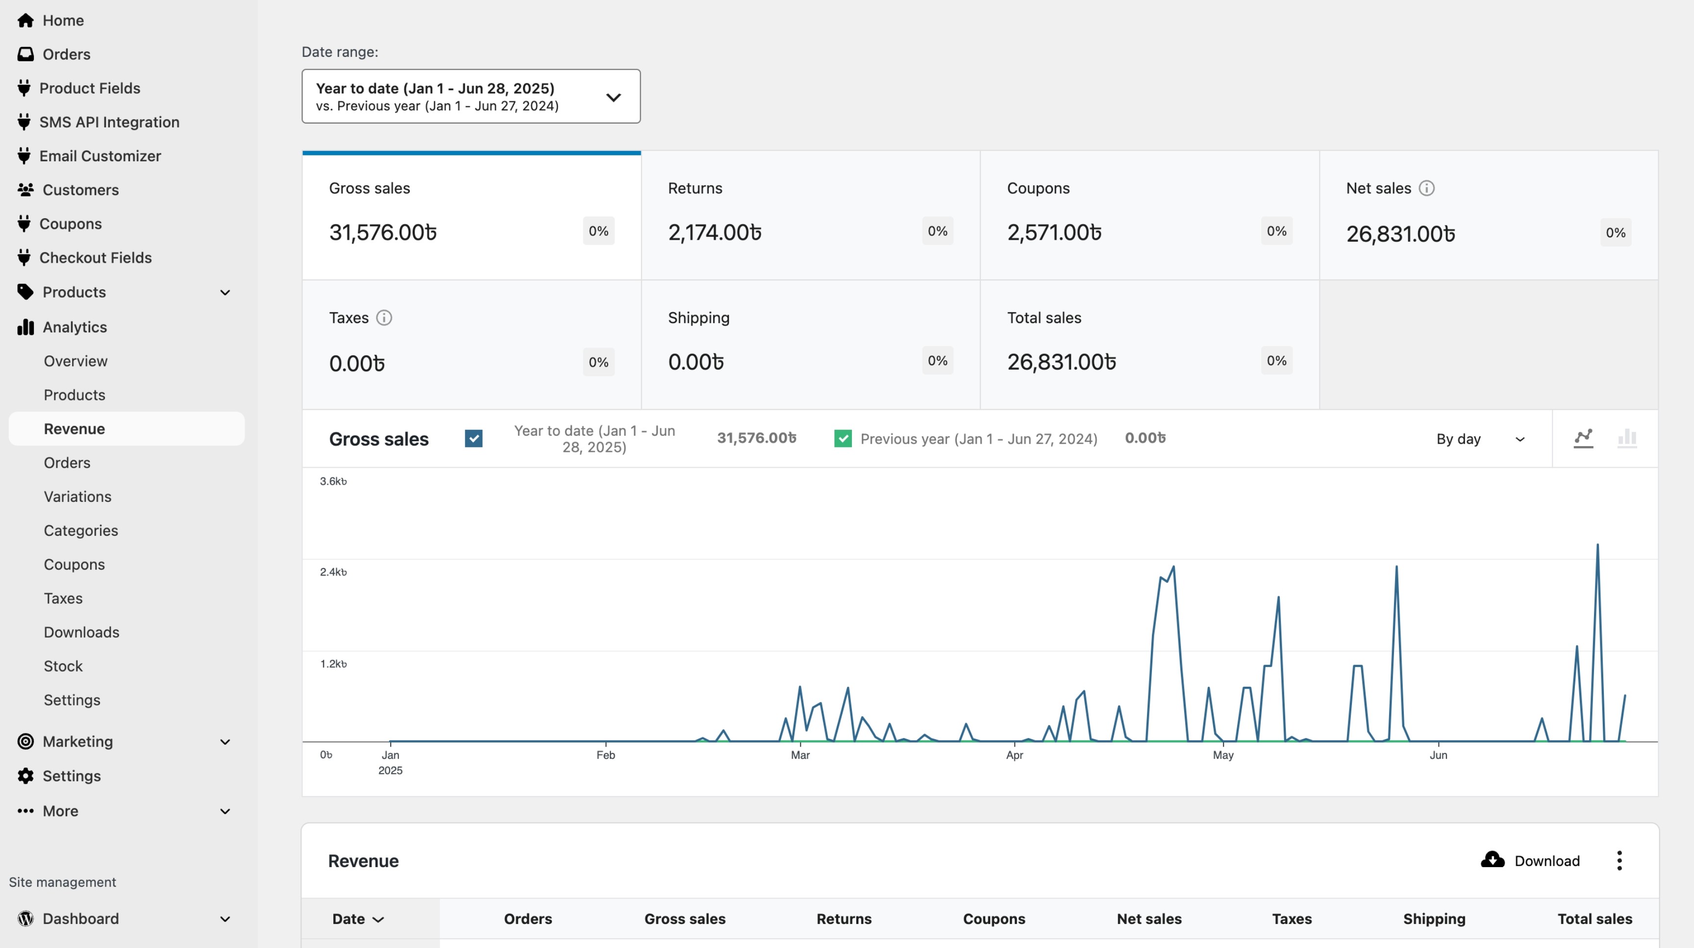Switch to line chart view icon
The image size is (1694, 948).
[1583, 438]
